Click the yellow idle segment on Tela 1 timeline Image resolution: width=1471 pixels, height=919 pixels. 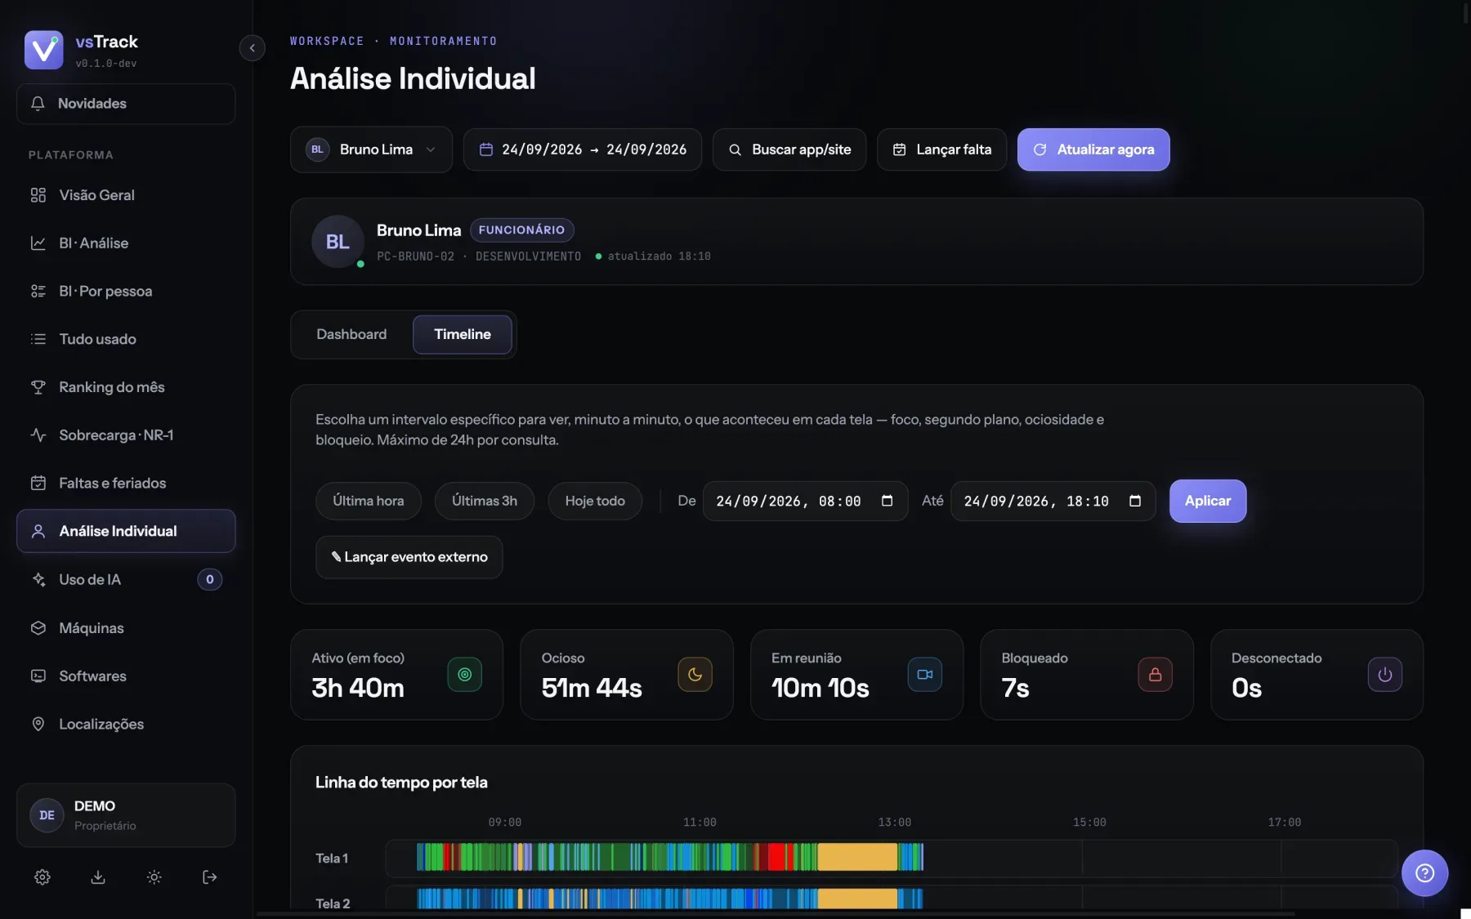857,857
